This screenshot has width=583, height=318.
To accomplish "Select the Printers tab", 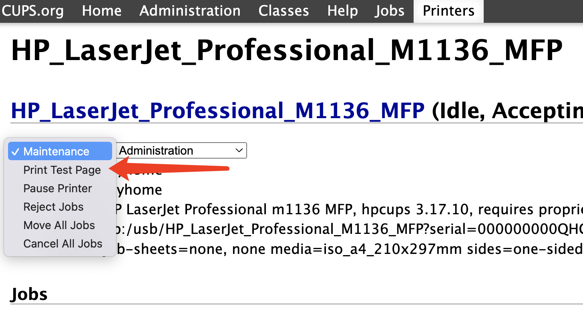I will tap(448, 11).
